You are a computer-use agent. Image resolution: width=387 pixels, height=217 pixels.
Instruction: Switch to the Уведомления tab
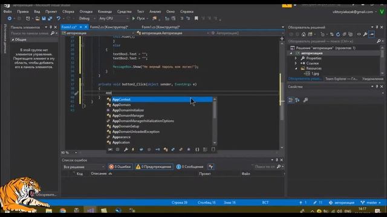pos(372,79)
